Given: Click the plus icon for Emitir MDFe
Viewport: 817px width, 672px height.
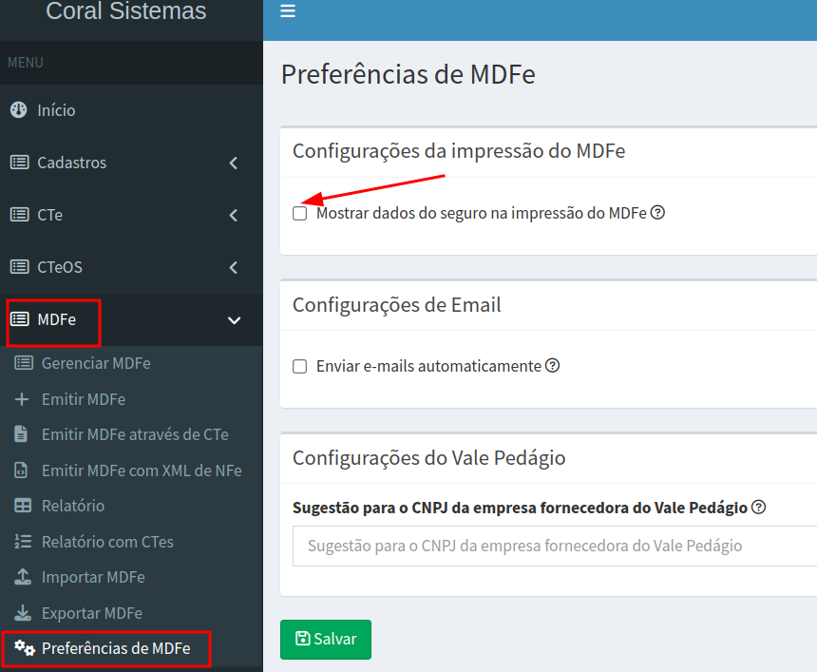Looking at the screenshot, I should click(23, 399).
